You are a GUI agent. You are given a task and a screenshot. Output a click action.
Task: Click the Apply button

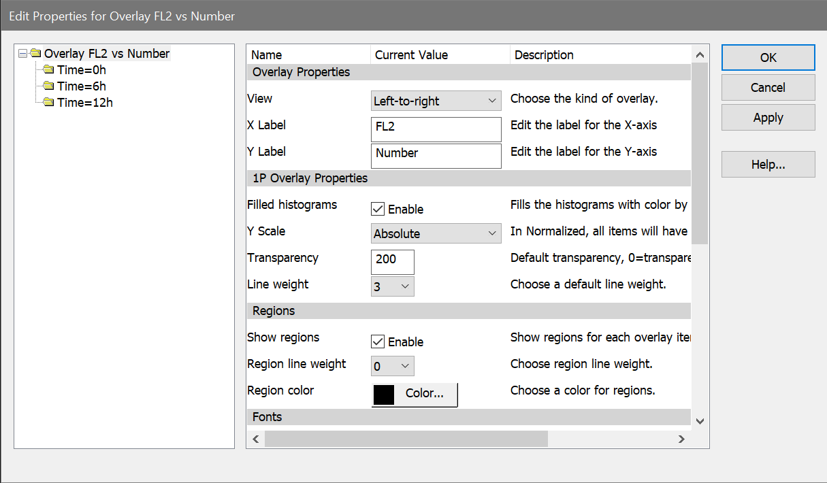768,118
